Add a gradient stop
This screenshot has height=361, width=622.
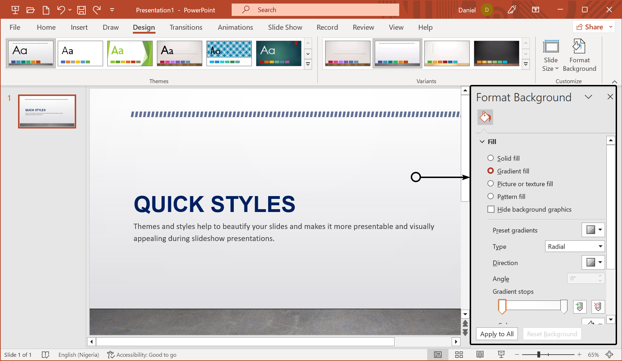(579, 306)
